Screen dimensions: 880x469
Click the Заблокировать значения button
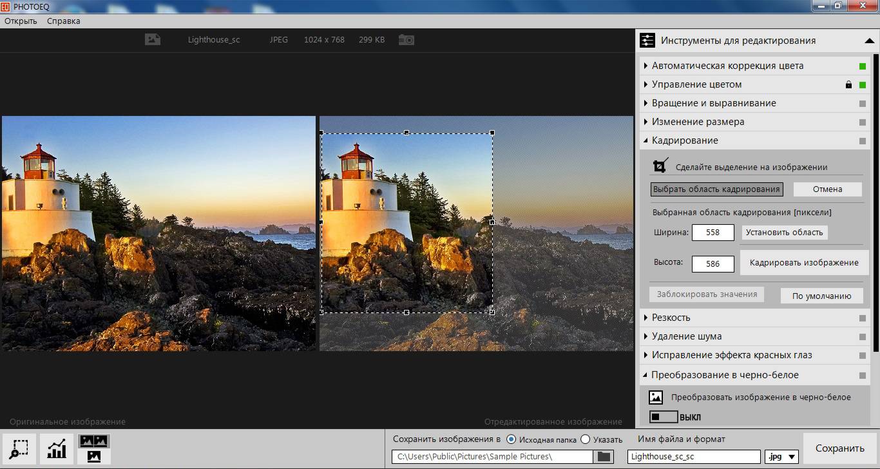[x=707, y=294]
